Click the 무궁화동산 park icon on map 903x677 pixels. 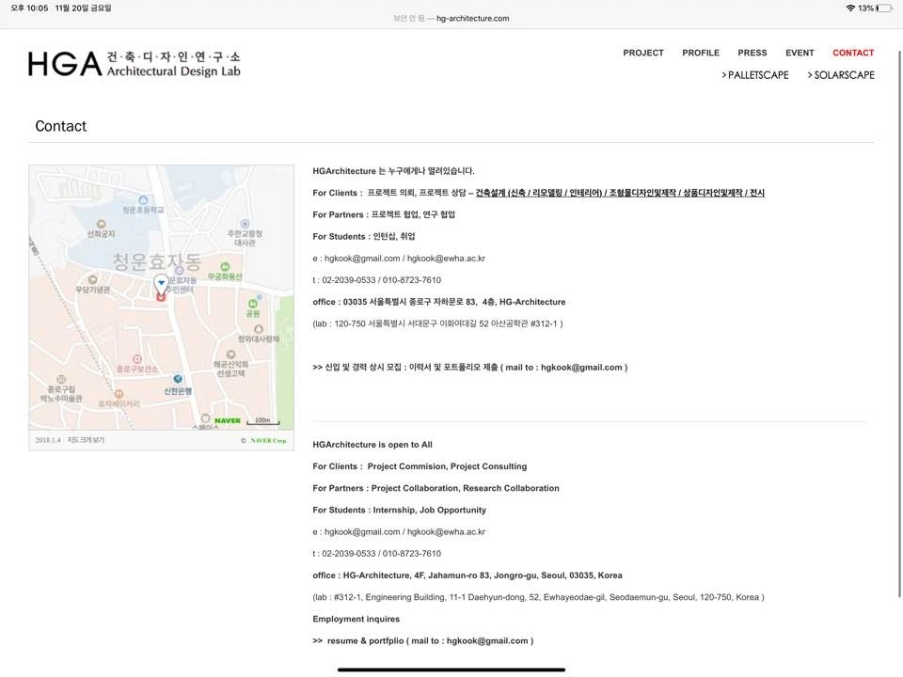tap(225, 266)
